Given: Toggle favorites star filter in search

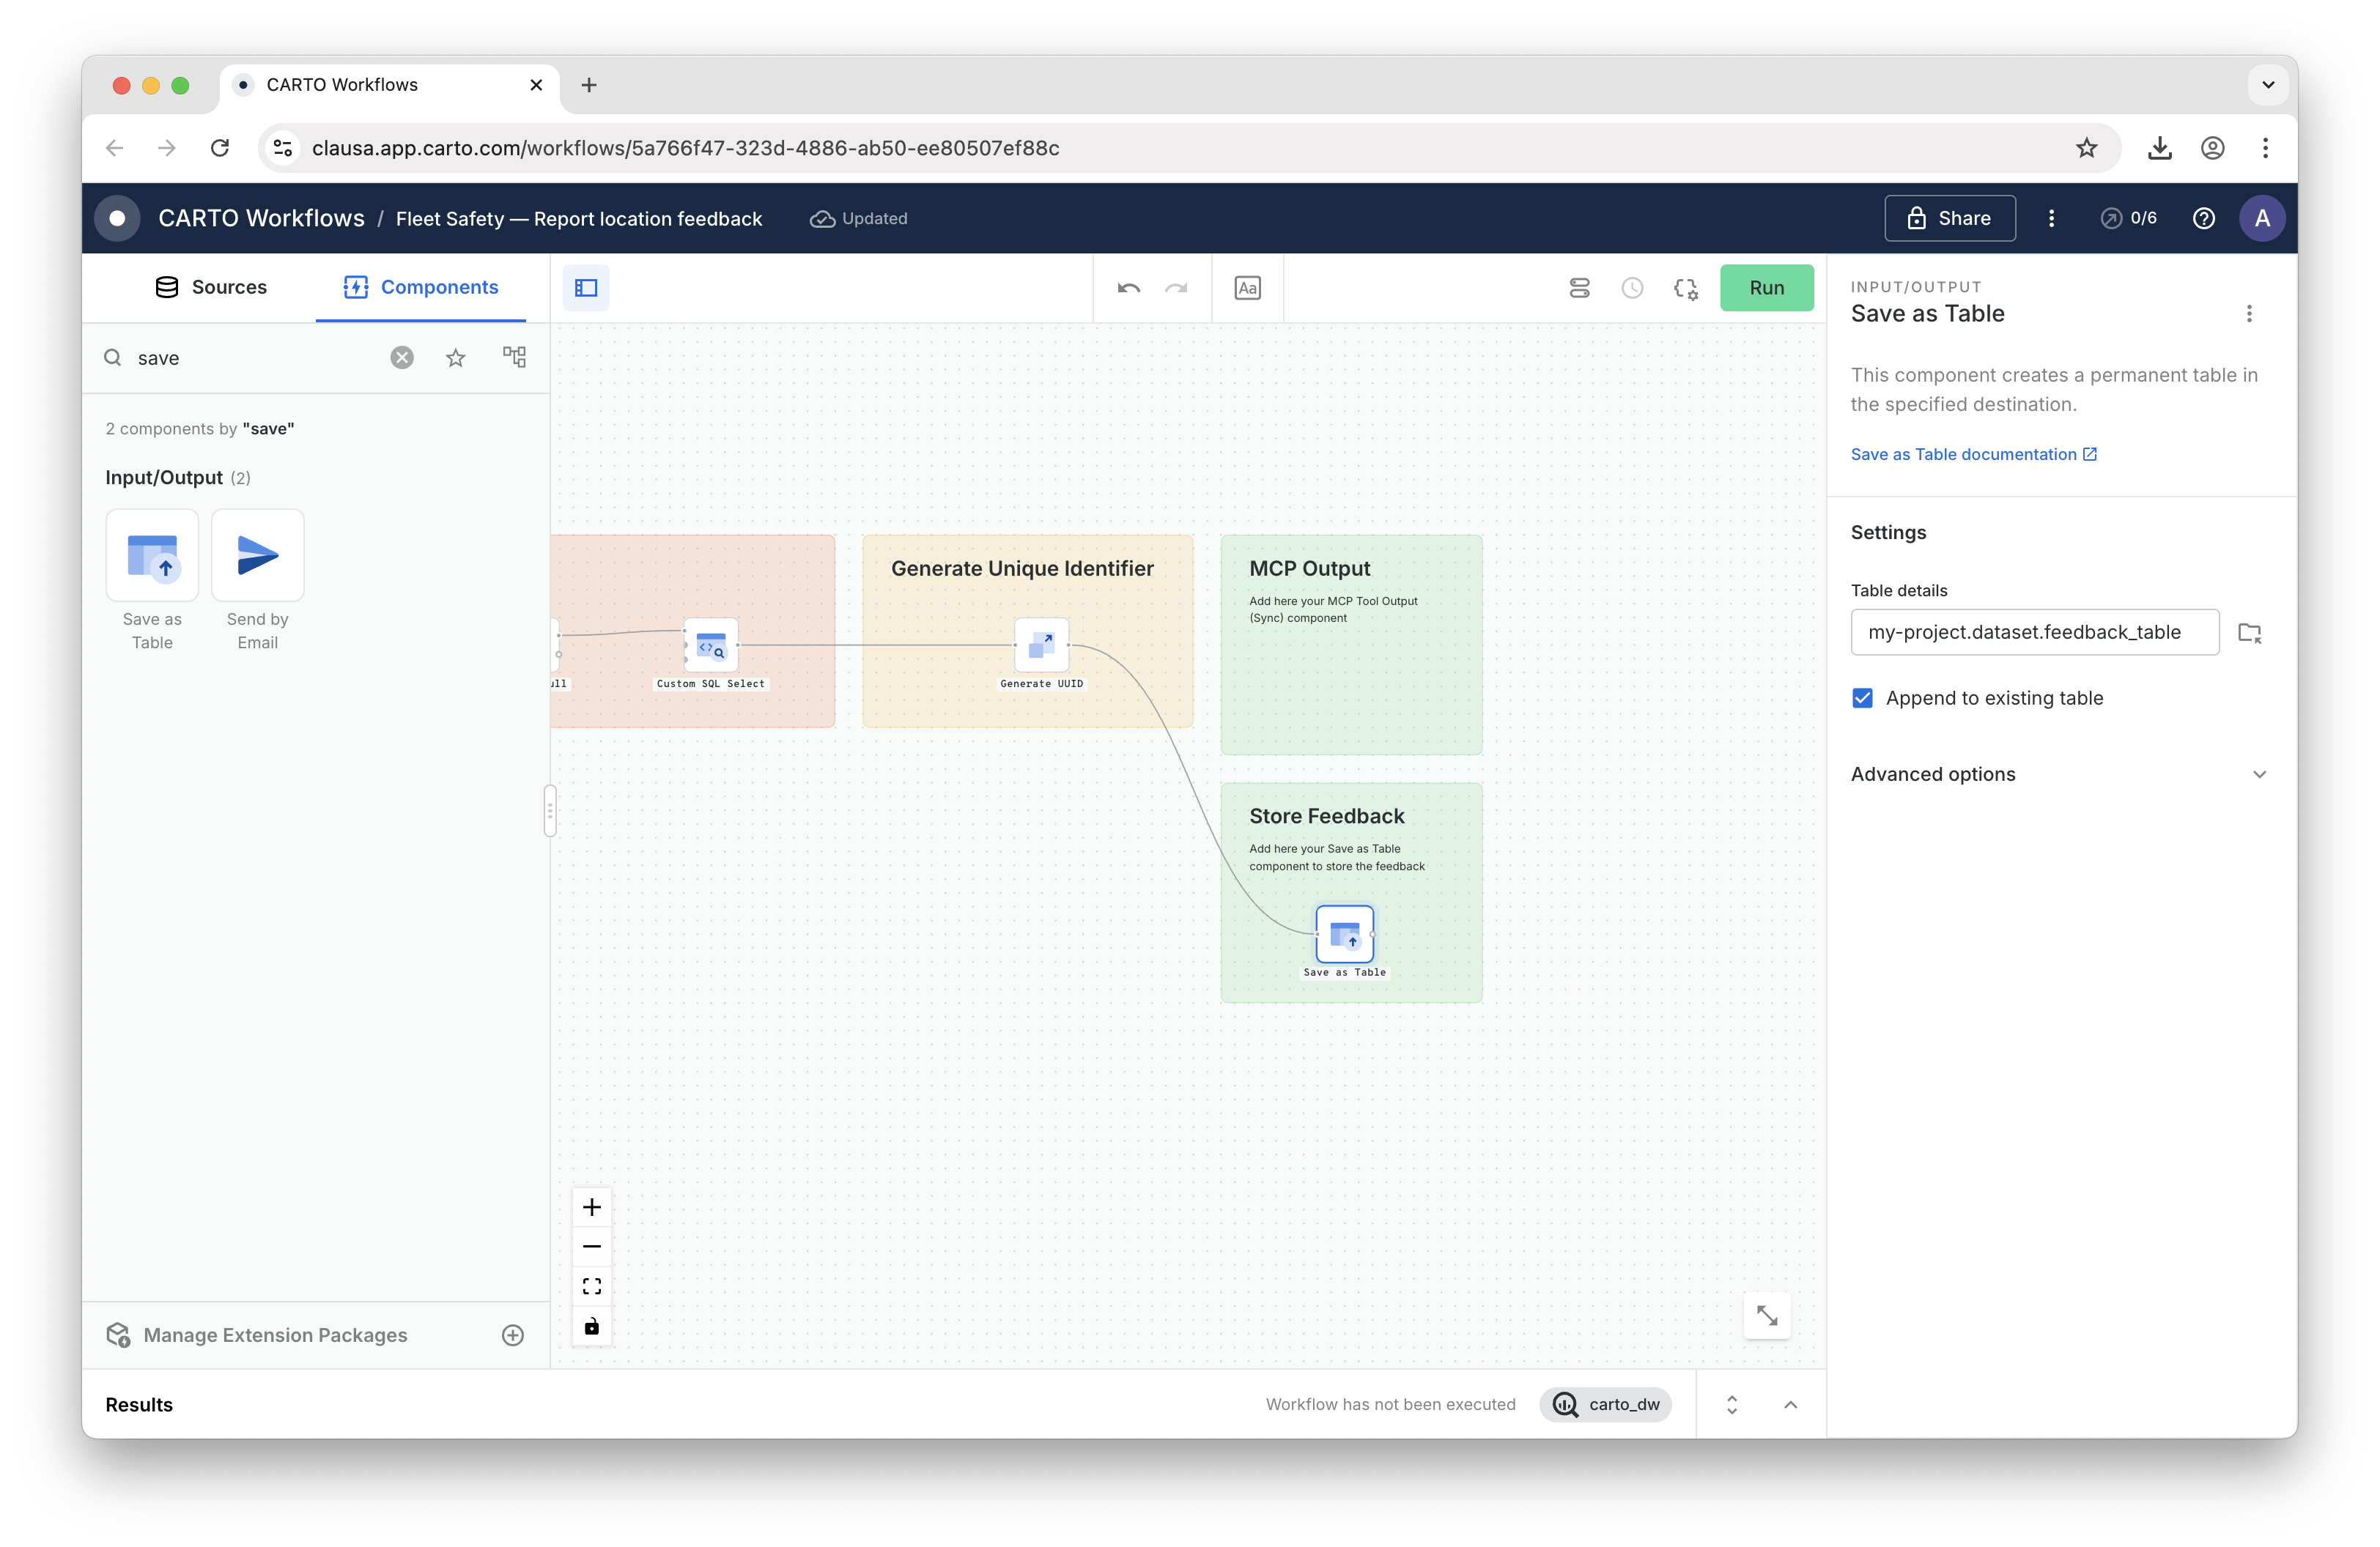Looking at the screenshot, I should [x=456, y=357].
